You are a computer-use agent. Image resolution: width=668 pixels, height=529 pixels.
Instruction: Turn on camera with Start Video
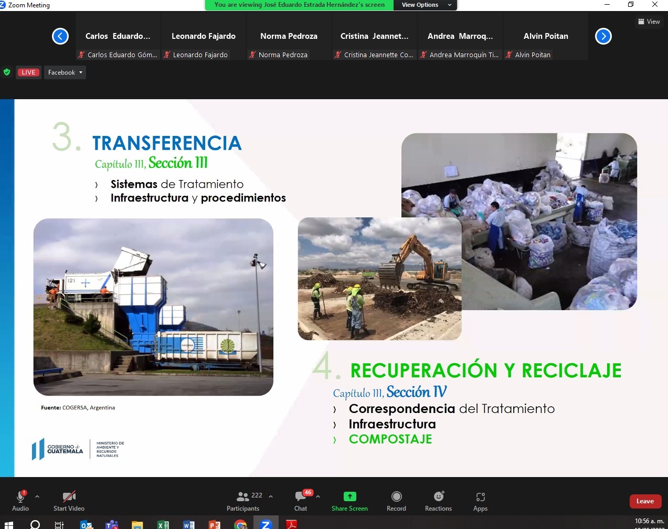pyautogui.click(x=69, y=496)
